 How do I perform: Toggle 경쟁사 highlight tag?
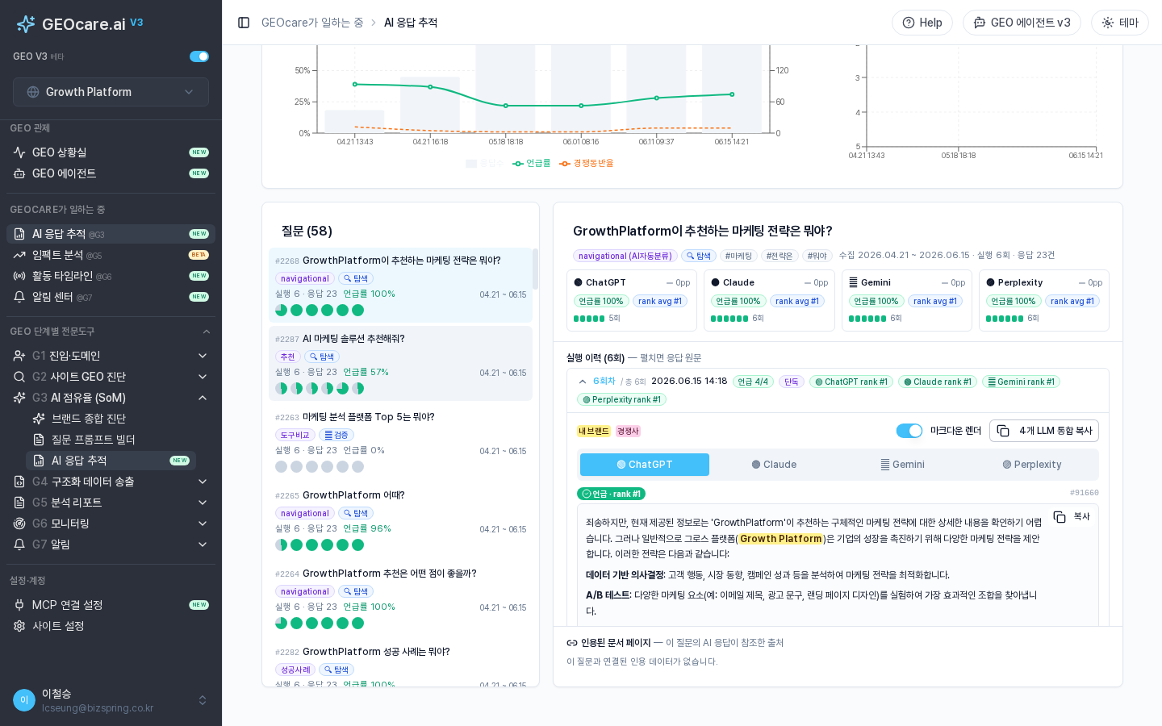628,431
